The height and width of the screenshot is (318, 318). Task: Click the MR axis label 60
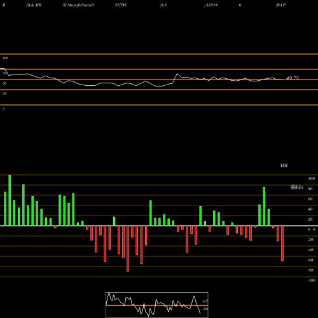pyautogui.click(x=310, y=199)
